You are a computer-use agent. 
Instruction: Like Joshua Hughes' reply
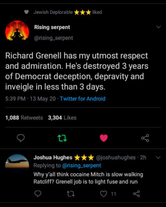[103, 194]
